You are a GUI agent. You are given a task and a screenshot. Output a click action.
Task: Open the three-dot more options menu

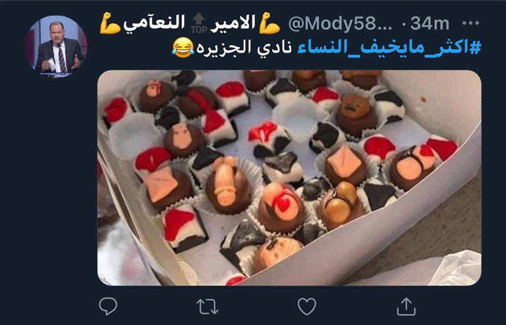tap(471, 23)
